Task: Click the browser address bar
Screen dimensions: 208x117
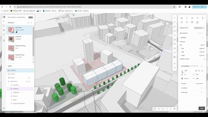Action: click(x=94, y=7)
